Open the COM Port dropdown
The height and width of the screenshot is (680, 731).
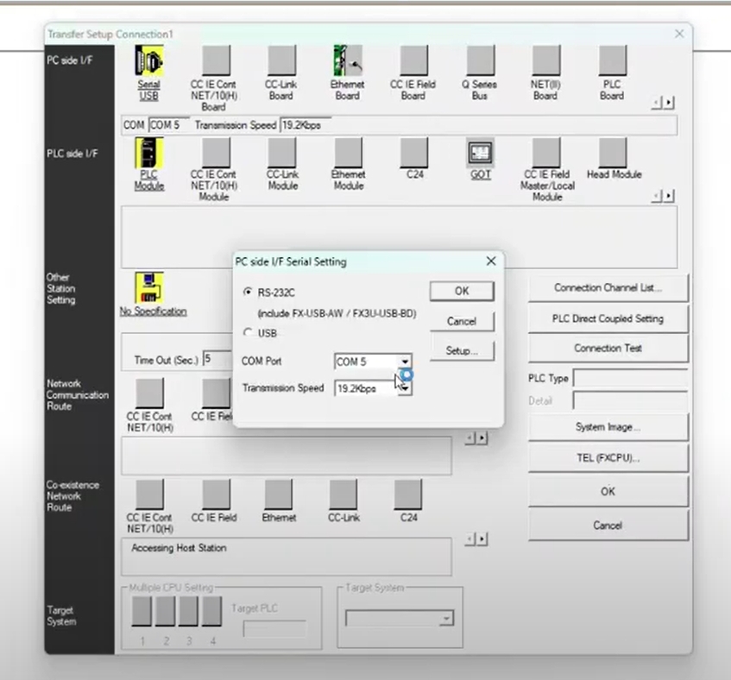(405, 362)
